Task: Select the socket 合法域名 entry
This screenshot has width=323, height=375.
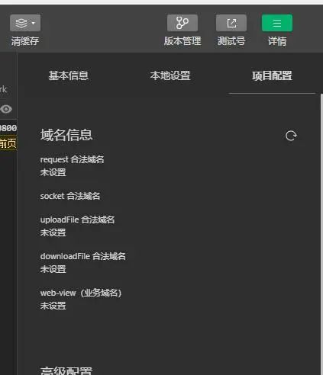Action: [70, 196]
